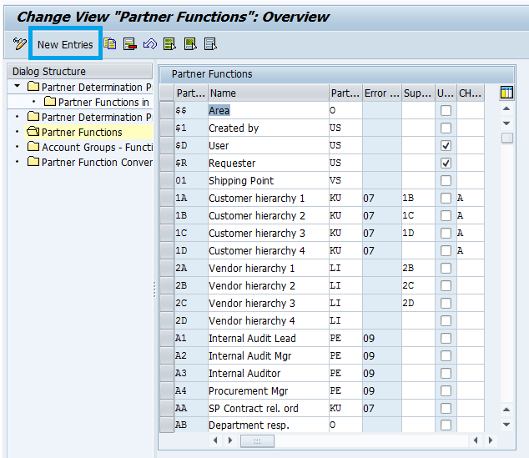Click the Select Block icon in toolbar
Image resolution: width=529 pixels, height=458 pixels.
pyautogui.click(x=190, y=44)
